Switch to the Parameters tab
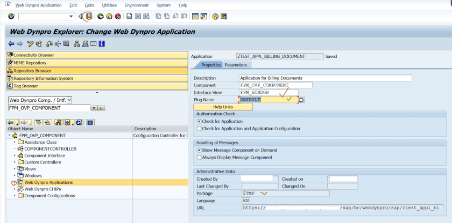 tap(236, 65)
